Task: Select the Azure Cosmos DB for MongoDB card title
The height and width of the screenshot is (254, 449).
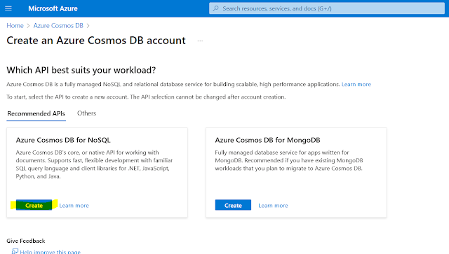Action: click(x=267, y=140)
